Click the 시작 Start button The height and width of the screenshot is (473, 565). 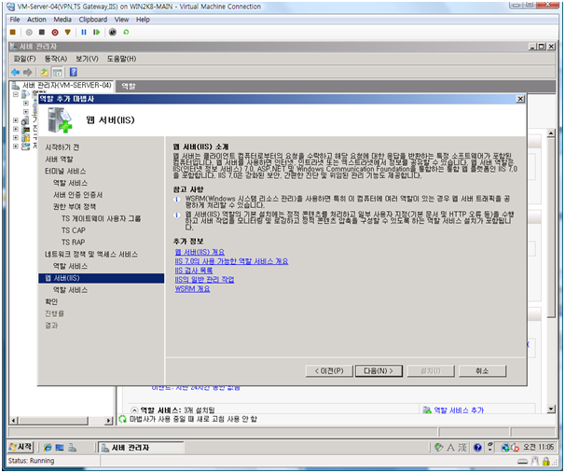pos(21,447)
